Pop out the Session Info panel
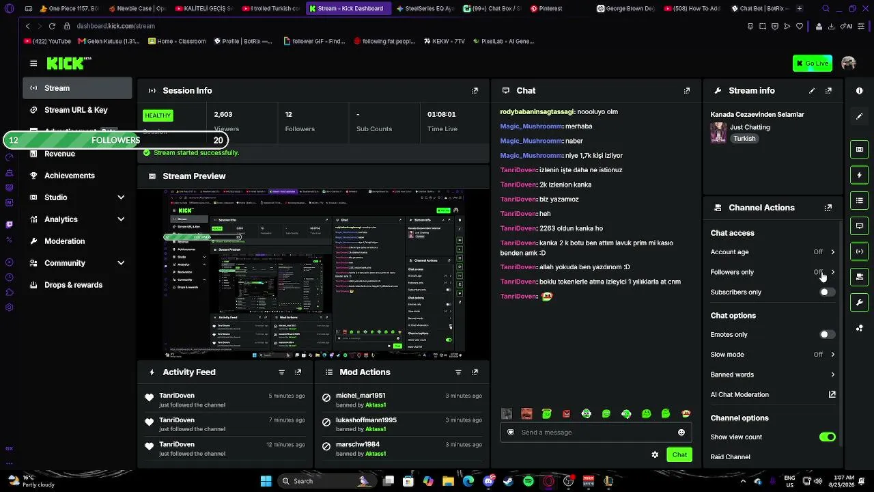 [475, 90]
